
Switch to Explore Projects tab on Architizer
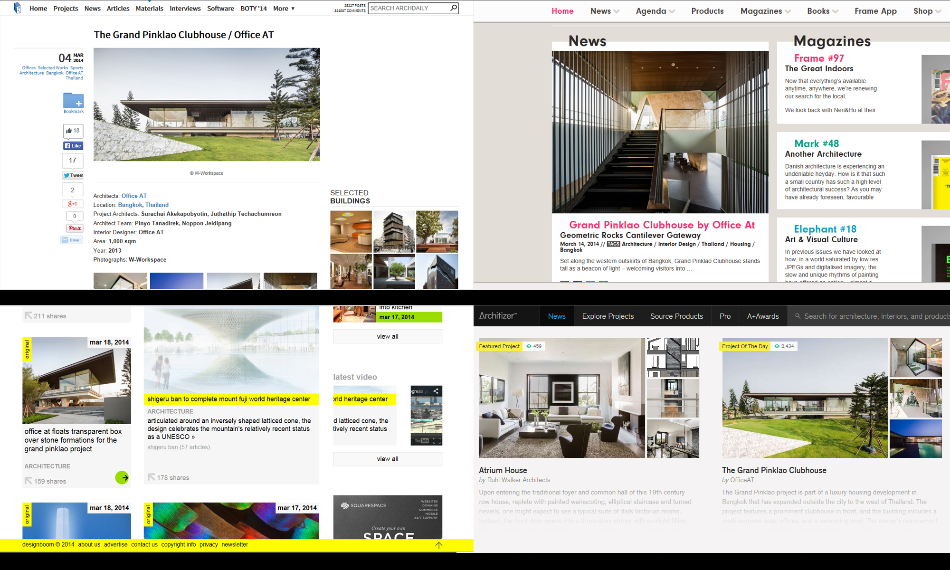(608, 316)
